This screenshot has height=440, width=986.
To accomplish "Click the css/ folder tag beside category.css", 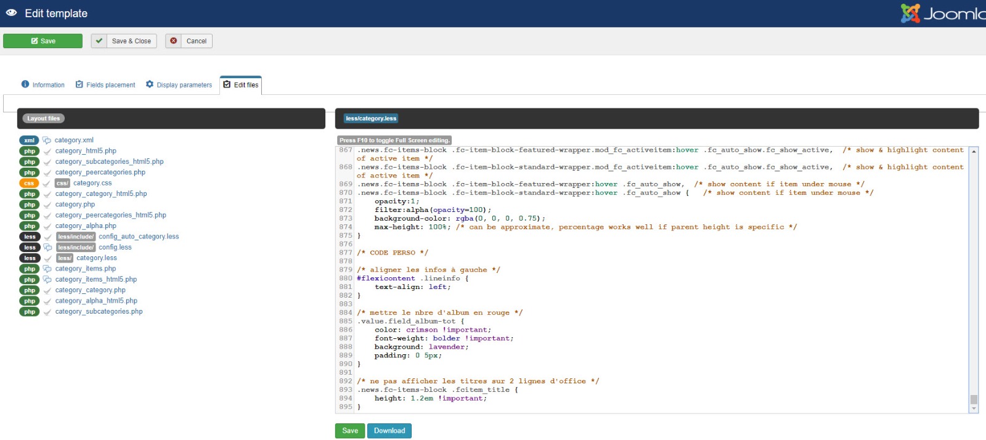I will tap(62, 183).
